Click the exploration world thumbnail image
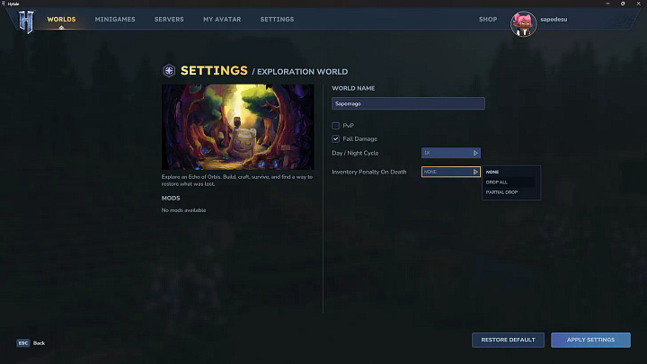 point(237,127)
